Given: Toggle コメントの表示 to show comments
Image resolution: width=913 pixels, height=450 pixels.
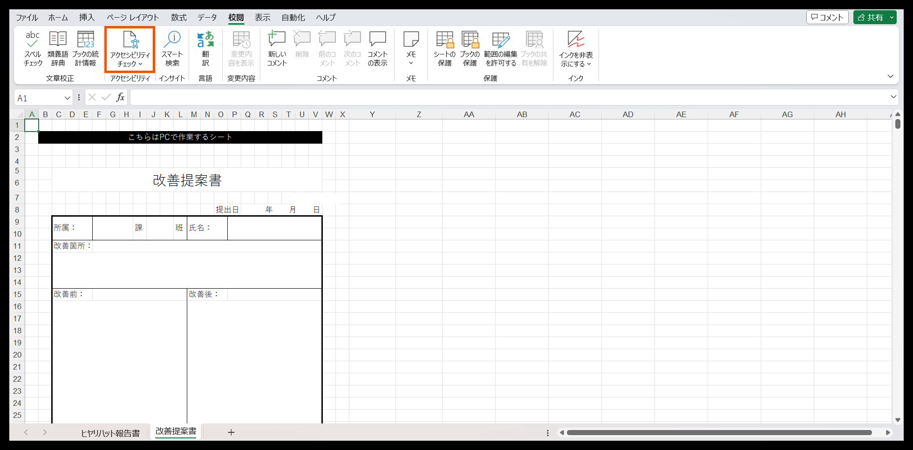Looking at the screenshot, I should (x=377, y=48).
